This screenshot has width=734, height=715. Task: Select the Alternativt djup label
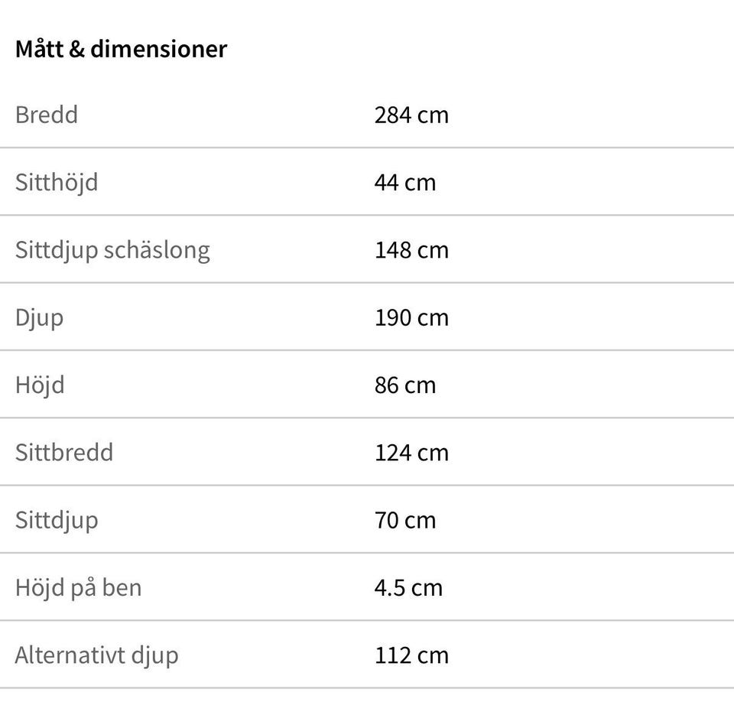[96, 656]
